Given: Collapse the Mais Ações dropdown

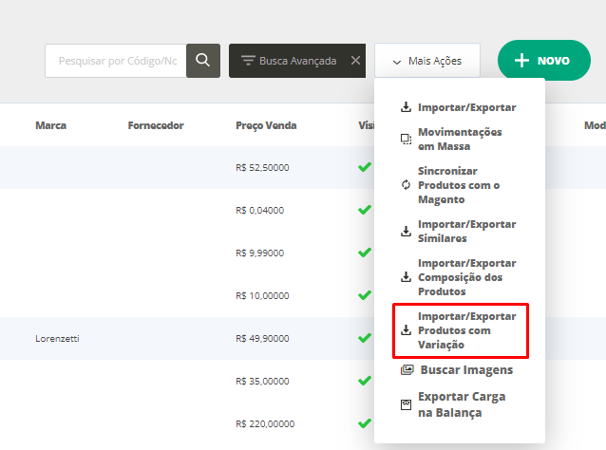Looking at the screenshot, I should click(x=426, y=61).
